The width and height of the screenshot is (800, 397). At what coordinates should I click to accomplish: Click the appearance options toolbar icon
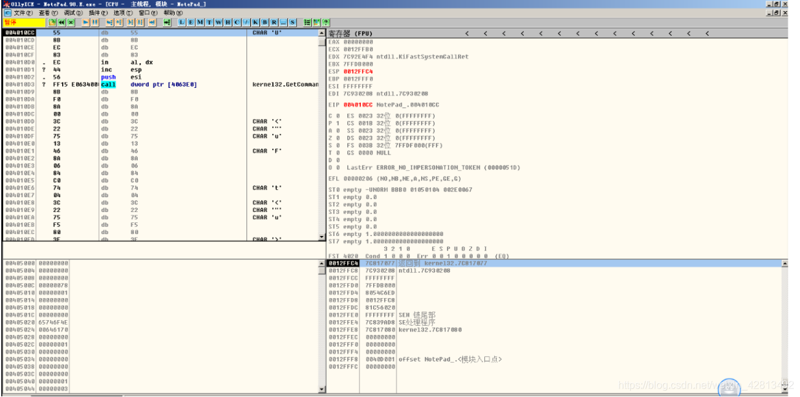[x=316, y=22]
